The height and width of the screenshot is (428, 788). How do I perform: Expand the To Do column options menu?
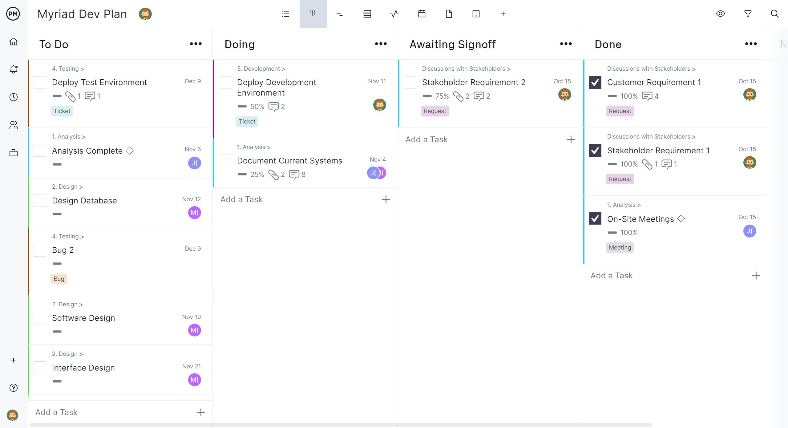click(x=196, y=44)
